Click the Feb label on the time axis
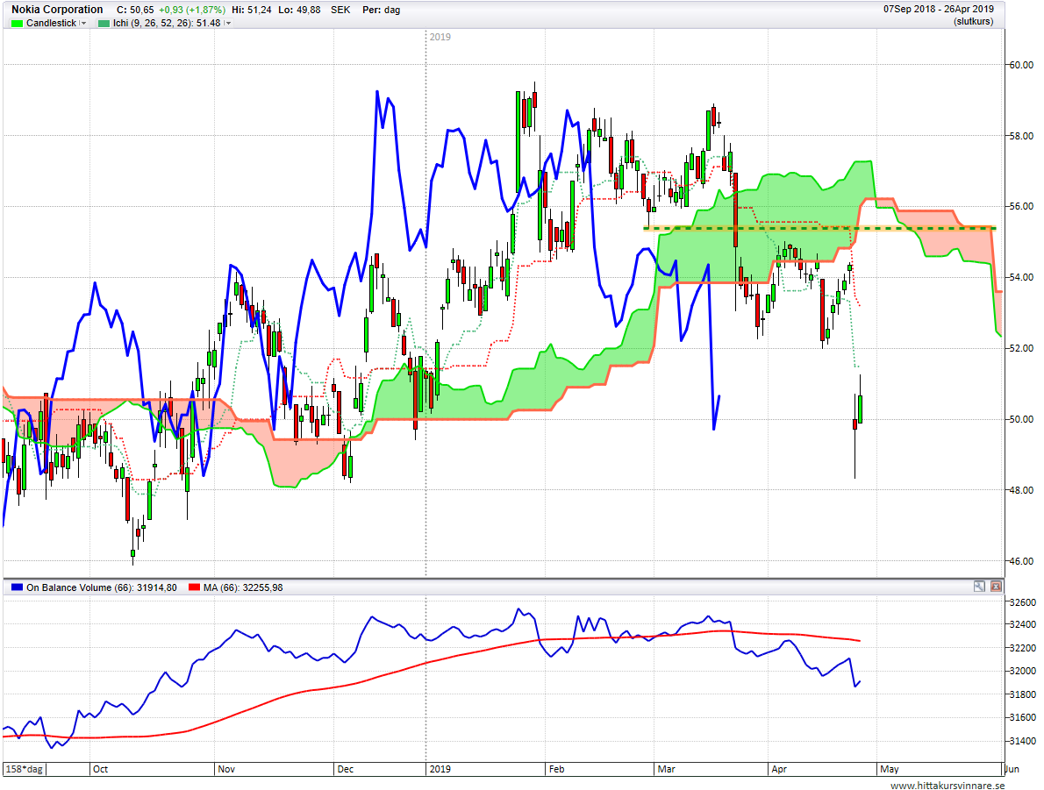Image resolution: width=1044 pixels, height=790 pixels. [x=556, y=769]
